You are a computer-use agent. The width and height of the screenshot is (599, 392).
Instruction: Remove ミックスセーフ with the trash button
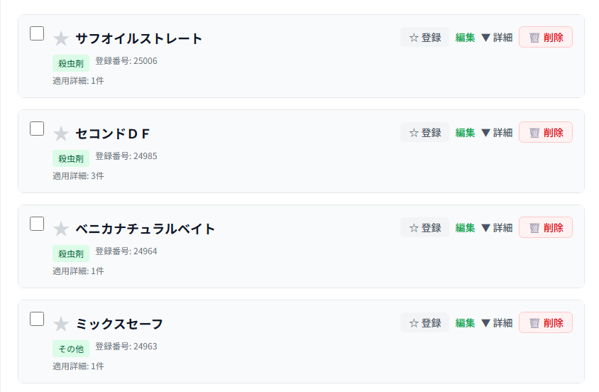coord(546,323)
